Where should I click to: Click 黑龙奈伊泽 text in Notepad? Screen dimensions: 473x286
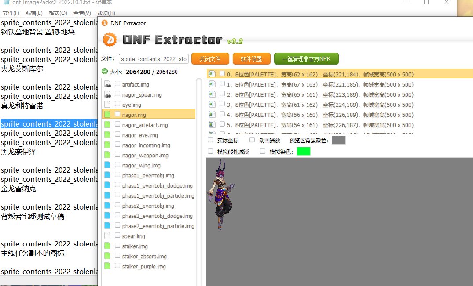coord(18,152)
